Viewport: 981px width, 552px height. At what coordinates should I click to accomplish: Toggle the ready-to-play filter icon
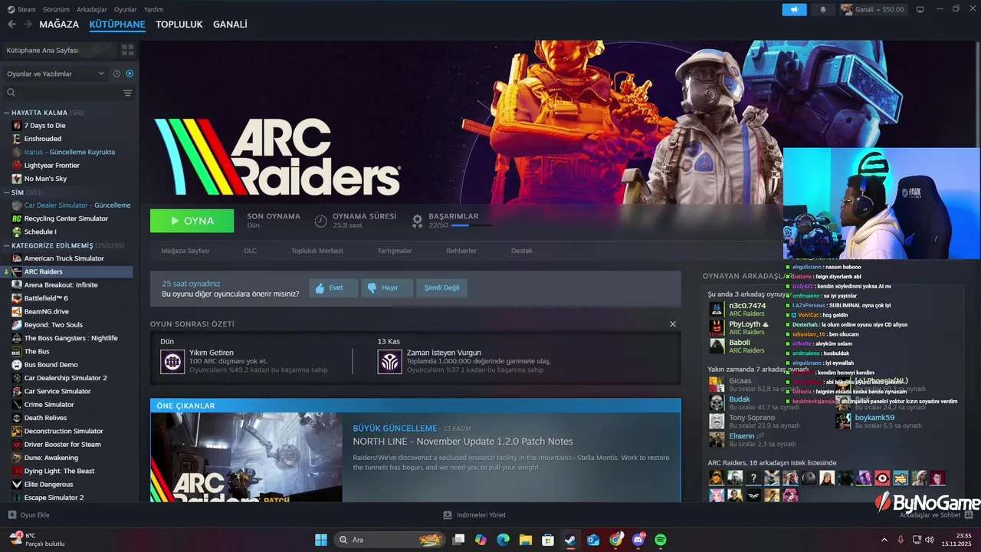(x=130, y=74)
